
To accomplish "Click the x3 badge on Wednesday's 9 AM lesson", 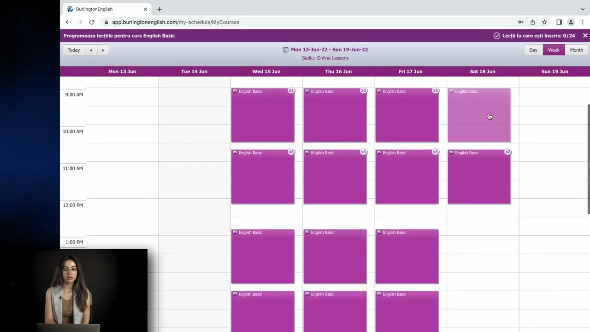I will click(291, 90).
